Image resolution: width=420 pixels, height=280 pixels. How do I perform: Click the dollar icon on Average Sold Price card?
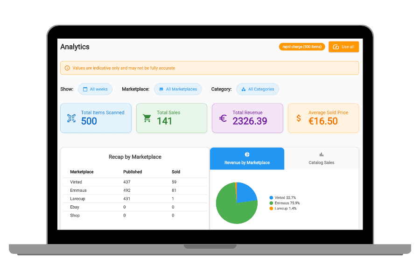click(x=299, y=118)
